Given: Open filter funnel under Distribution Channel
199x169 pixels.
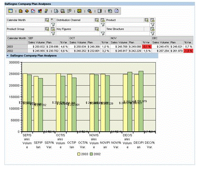Looking at the screenshot, I should (x=102, y=25).
